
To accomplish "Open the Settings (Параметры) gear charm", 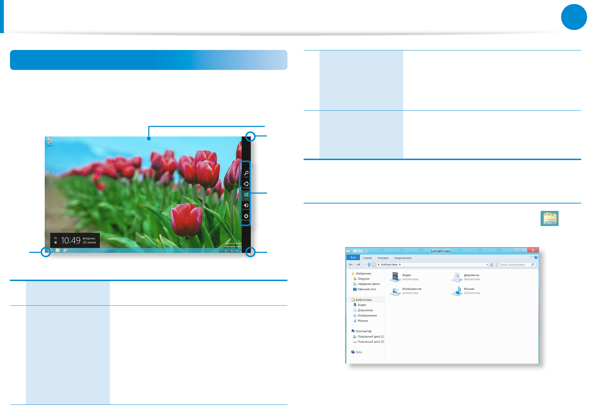I will [246, 216].
